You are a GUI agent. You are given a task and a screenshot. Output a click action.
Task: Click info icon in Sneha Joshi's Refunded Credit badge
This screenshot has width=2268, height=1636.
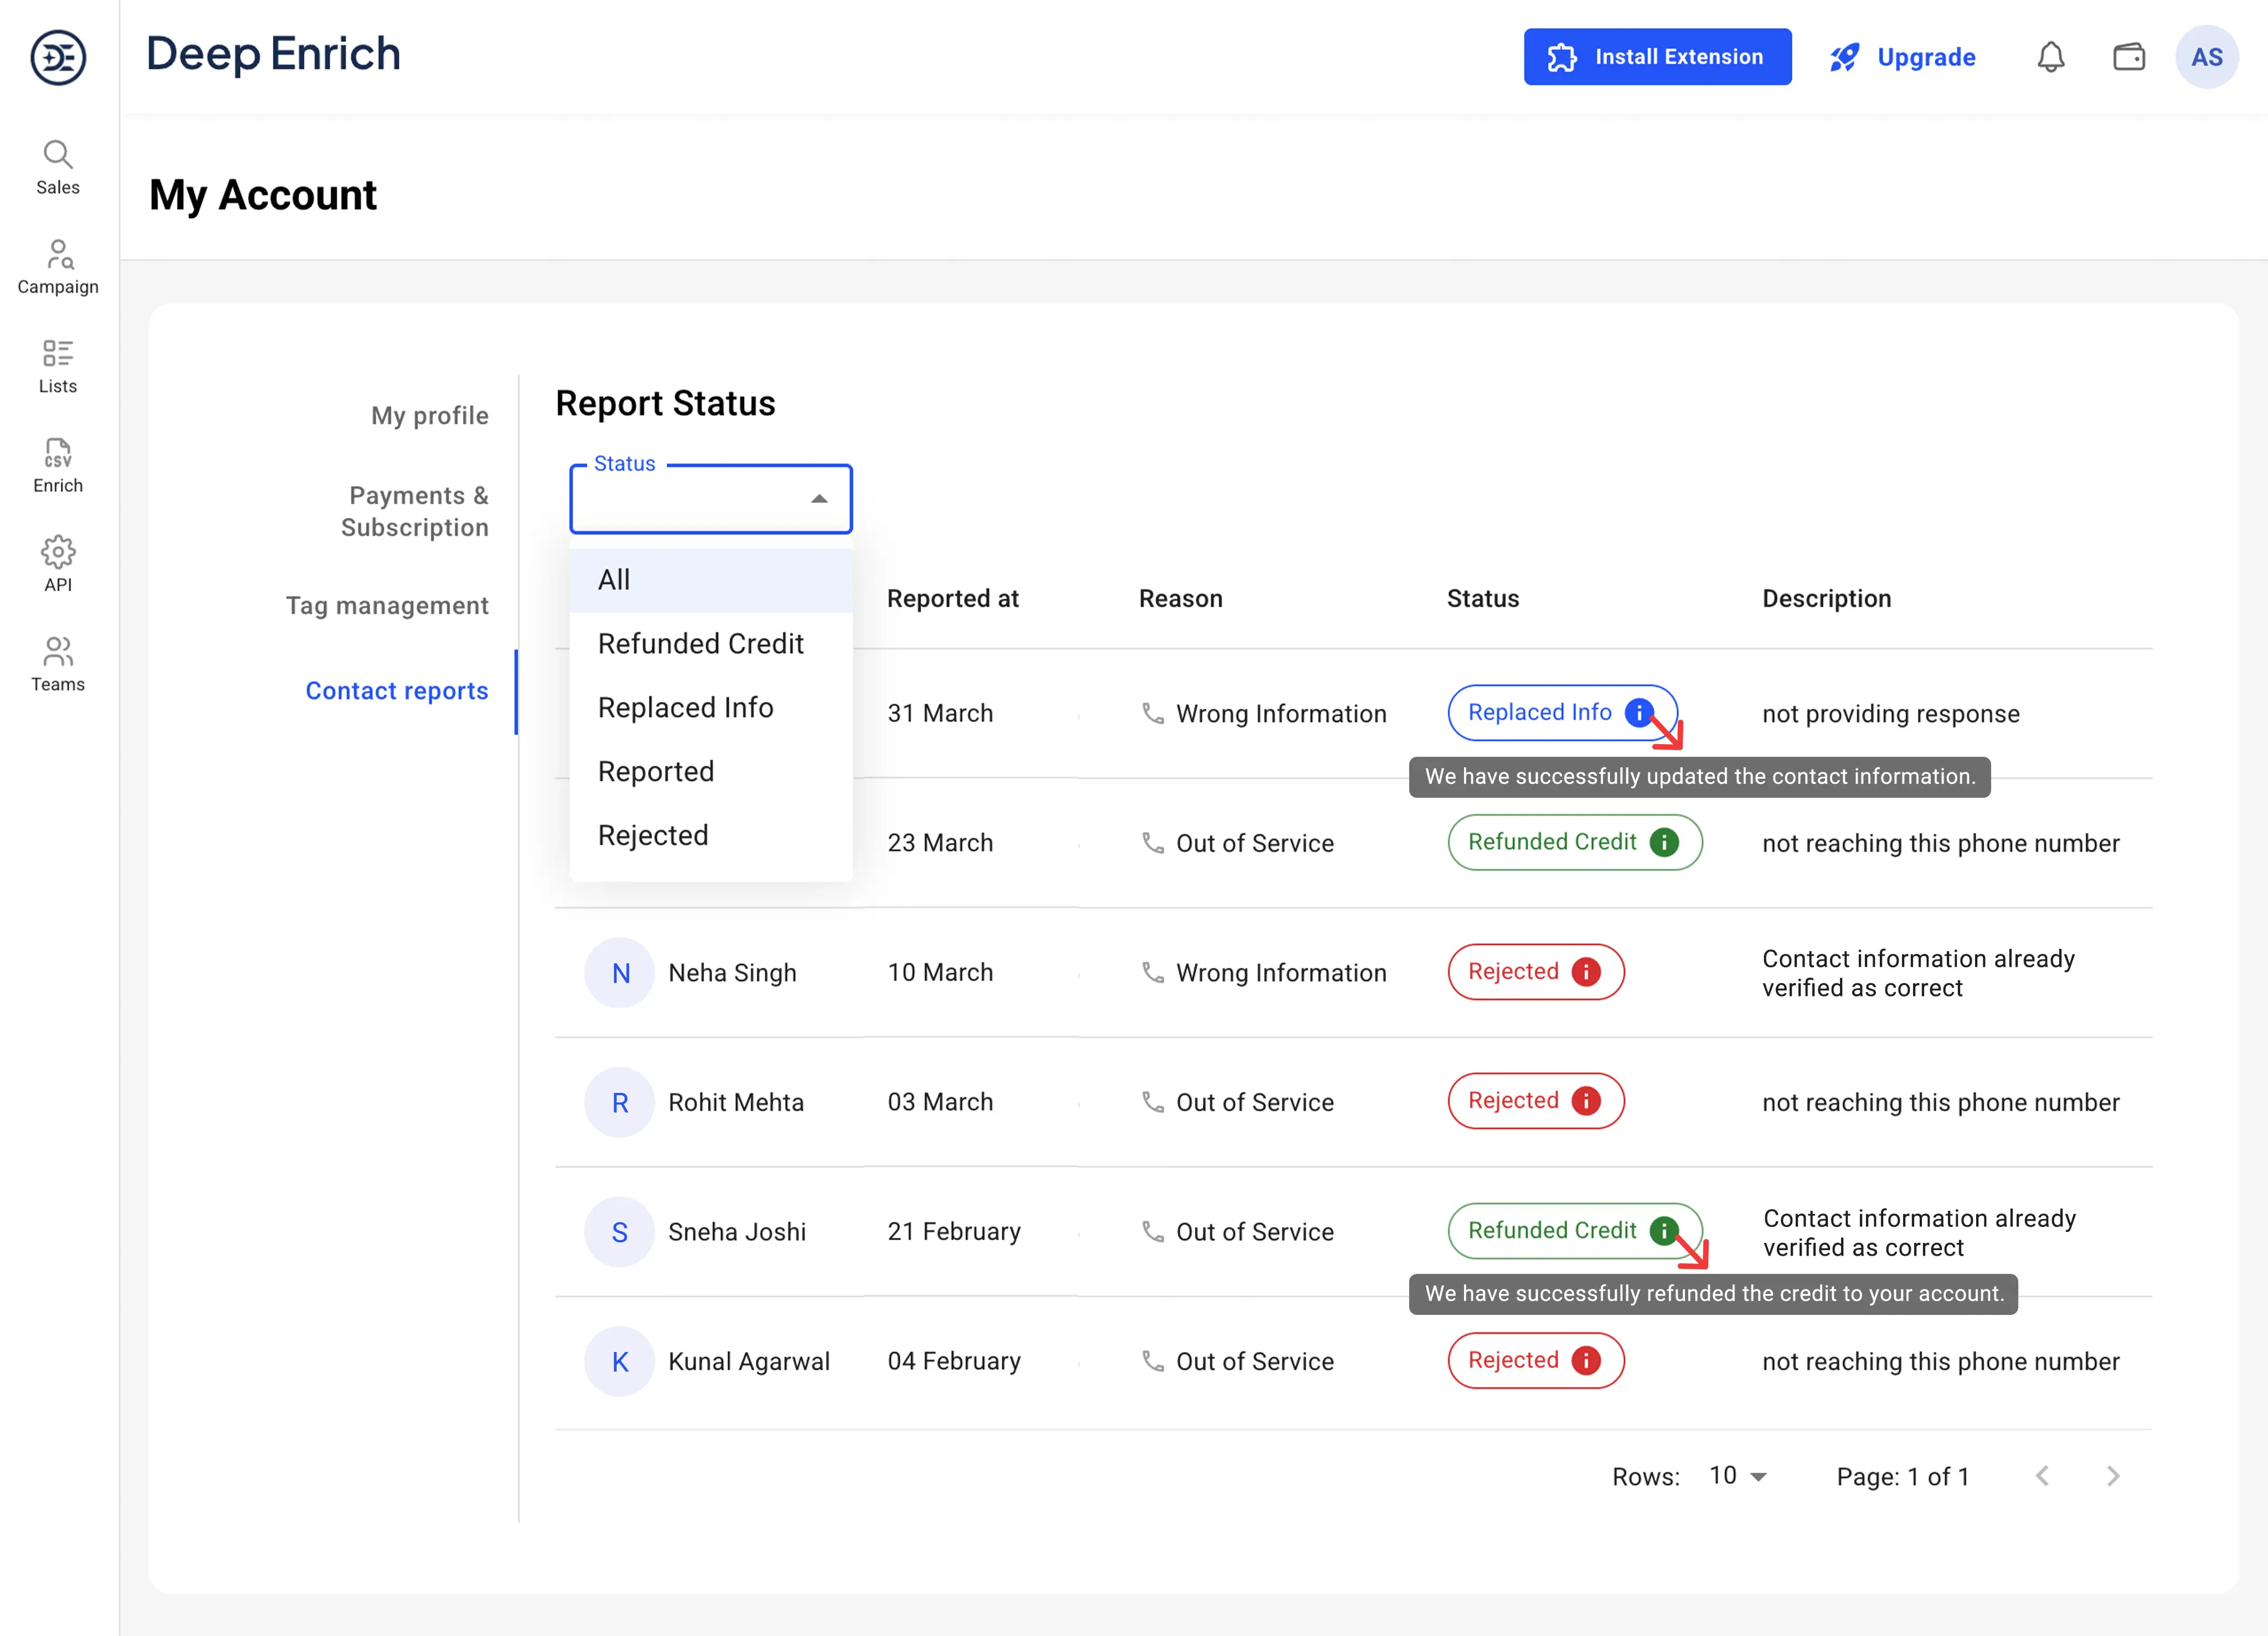pos(1664,1231)
